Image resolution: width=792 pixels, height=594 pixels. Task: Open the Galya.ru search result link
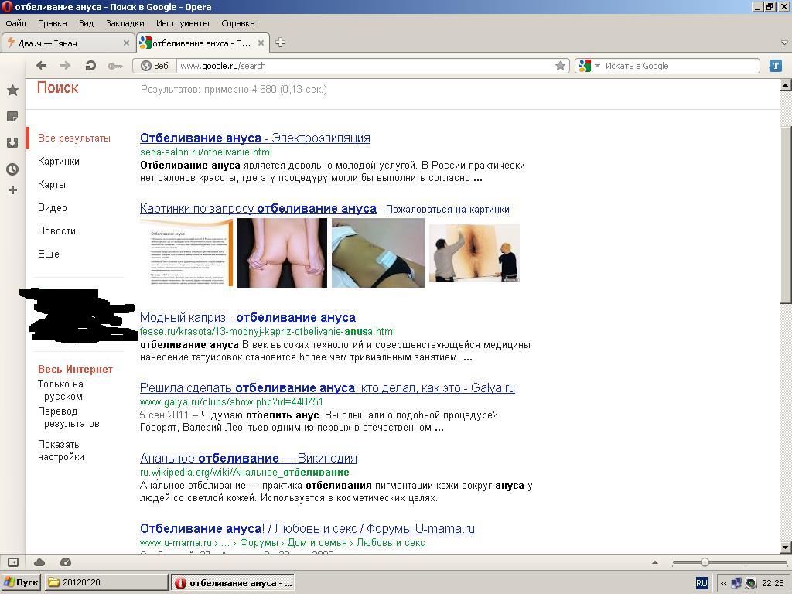(327, 388)
